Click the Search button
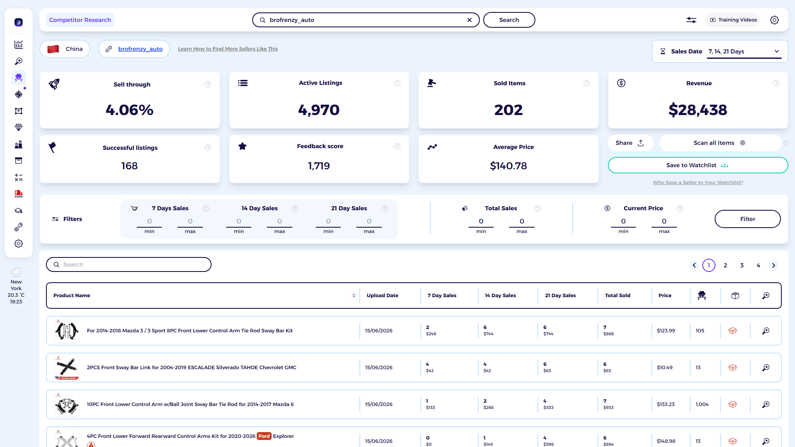The width and height of the screenshot is (795, 447). click(509, 20)
